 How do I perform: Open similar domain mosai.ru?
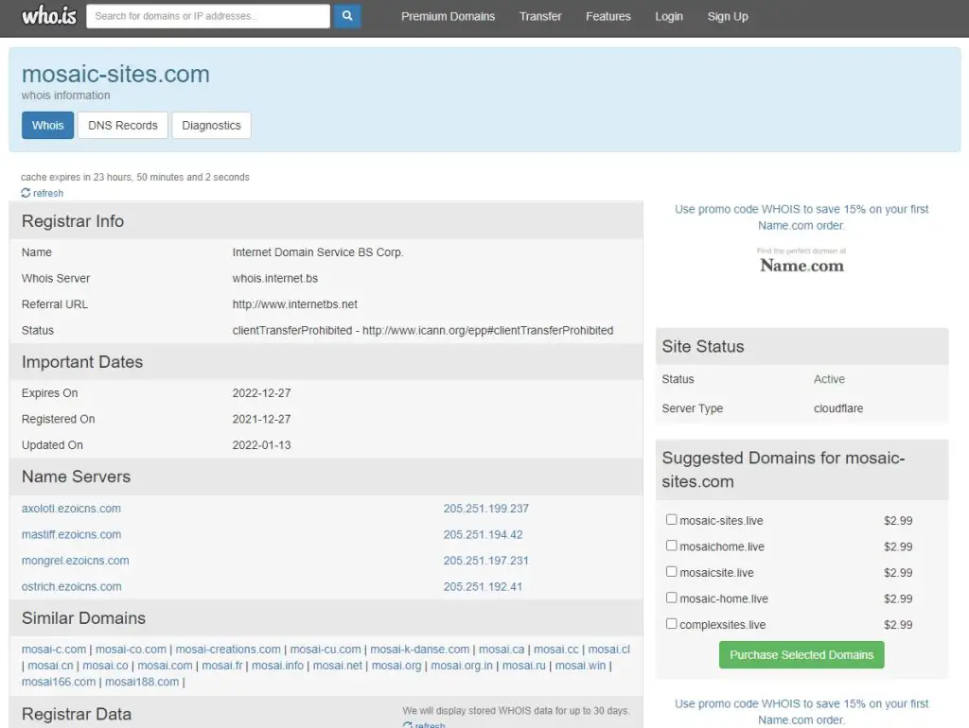click(x=524, y=665)
